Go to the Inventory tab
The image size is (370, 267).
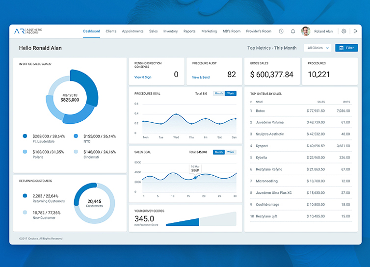170,31
